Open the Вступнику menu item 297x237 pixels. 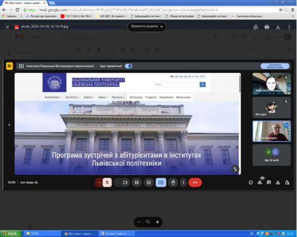tap(136, 97)
